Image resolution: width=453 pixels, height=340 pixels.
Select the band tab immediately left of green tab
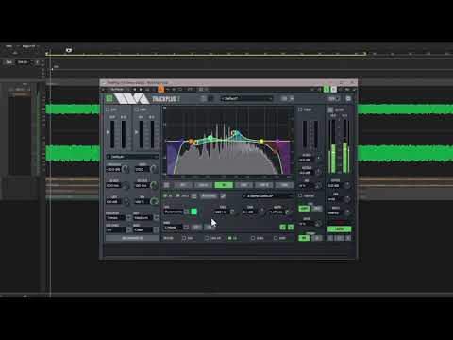(x=203, y=185)
